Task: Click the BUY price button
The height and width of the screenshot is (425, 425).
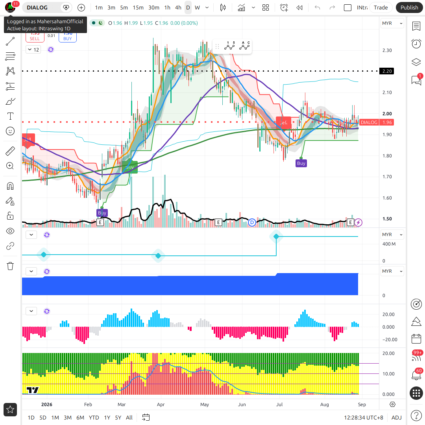Action: tap(68, 37)
